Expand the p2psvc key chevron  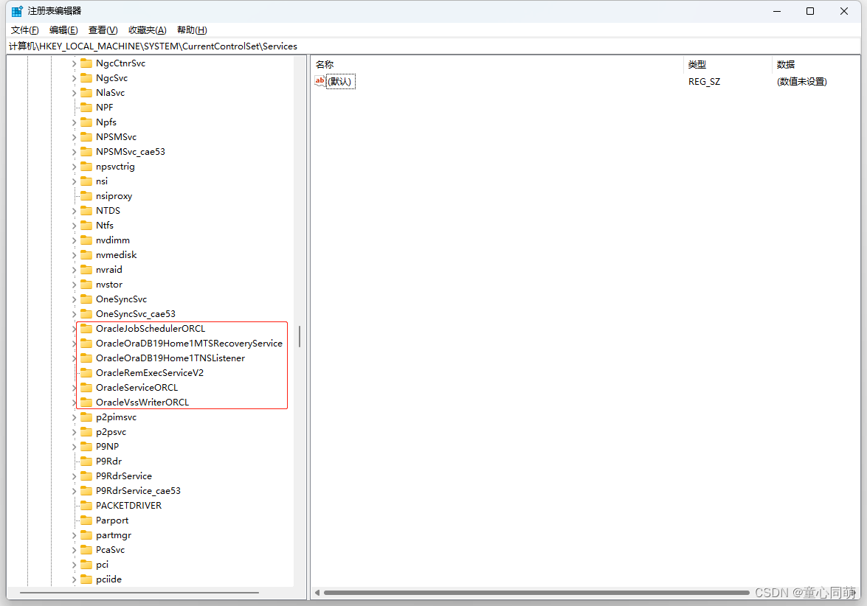click(74, 432)
